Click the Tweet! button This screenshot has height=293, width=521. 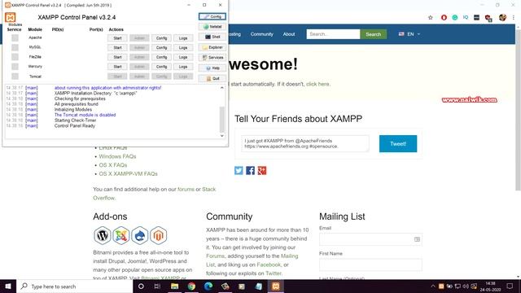point(398,144)
